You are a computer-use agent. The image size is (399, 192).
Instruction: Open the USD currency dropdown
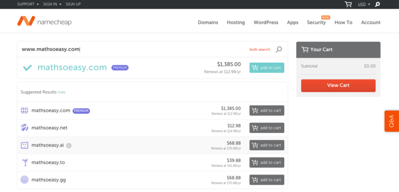(364, 4)
